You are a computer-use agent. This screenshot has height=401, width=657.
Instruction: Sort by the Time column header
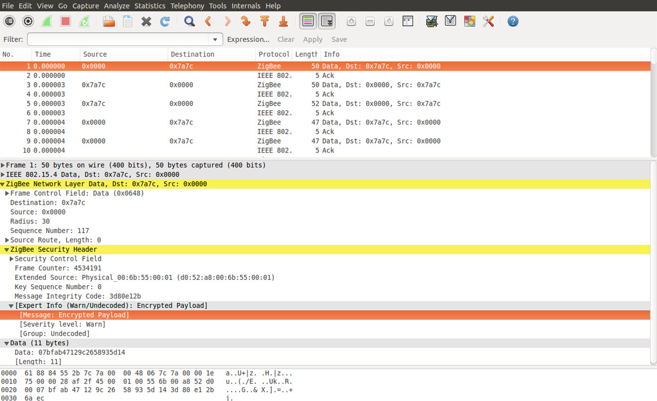pyautogui.click(x=55, y=54)
